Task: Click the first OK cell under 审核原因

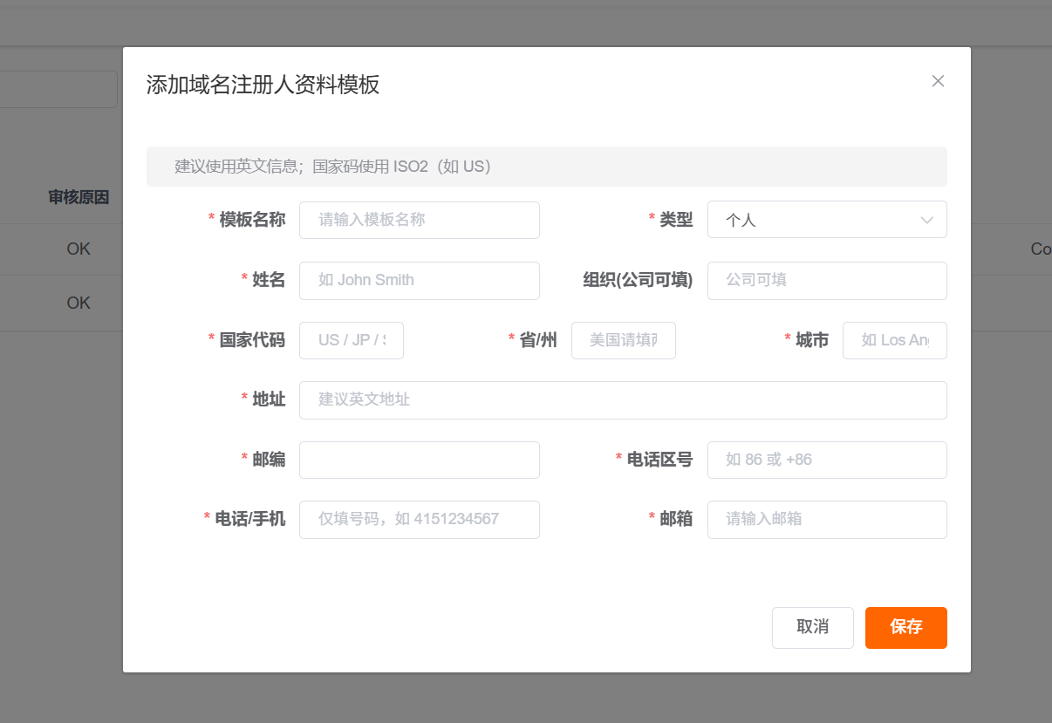Action: coord(79,249)
